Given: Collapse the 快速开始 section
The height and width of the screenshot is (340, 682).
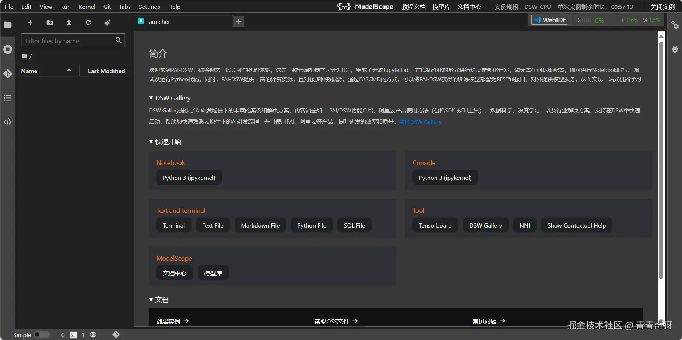Looking at the screenshot, I should coord(151,142).
